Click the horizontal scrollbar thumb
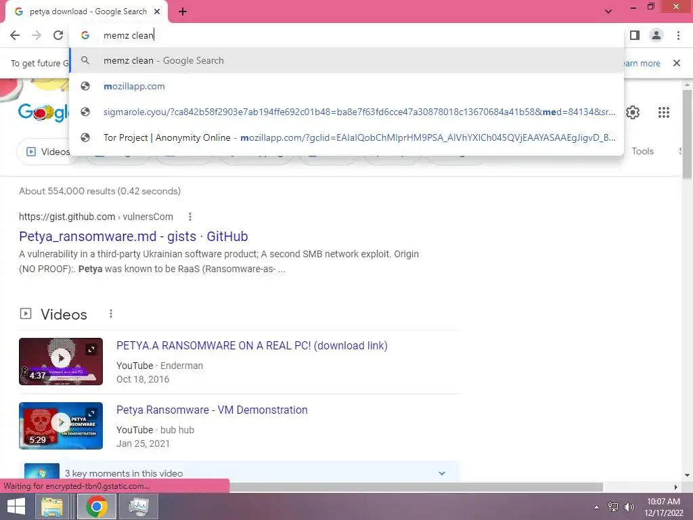 pyautogui.click(x=416, y=487)
